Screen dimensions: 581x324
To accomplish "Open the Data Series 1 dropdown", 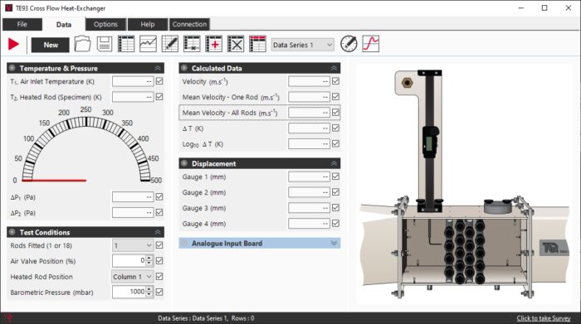I will tap(302, 45).
